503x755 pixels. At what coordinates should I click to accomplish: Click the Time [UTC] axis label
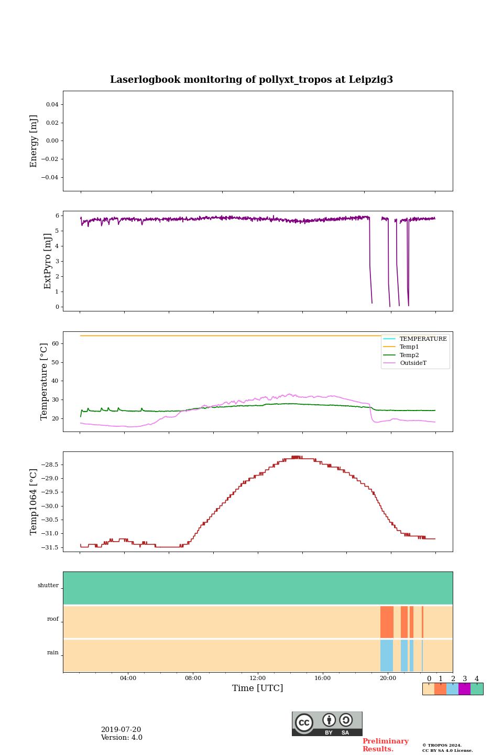point(258,688)
